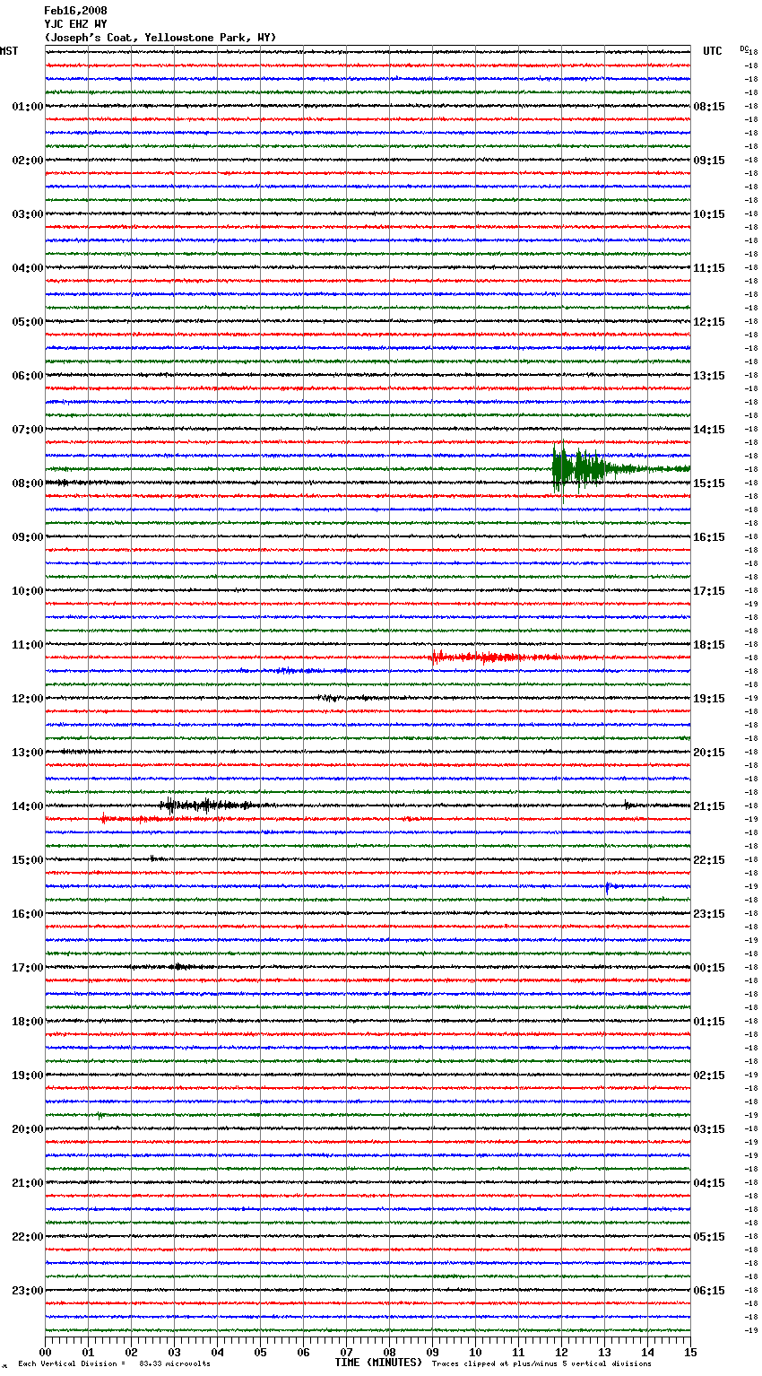The height and width of the screenshot is (1376, 762).
Task: Select the 23:00 MST time label
Action: click(27, 1291)
